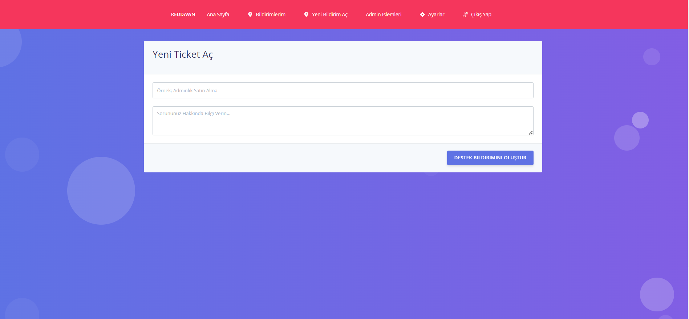
Task: Click into the 'Sorununuz Hakkında Bilgi Verin' textarea
Action: click(343, 121)
